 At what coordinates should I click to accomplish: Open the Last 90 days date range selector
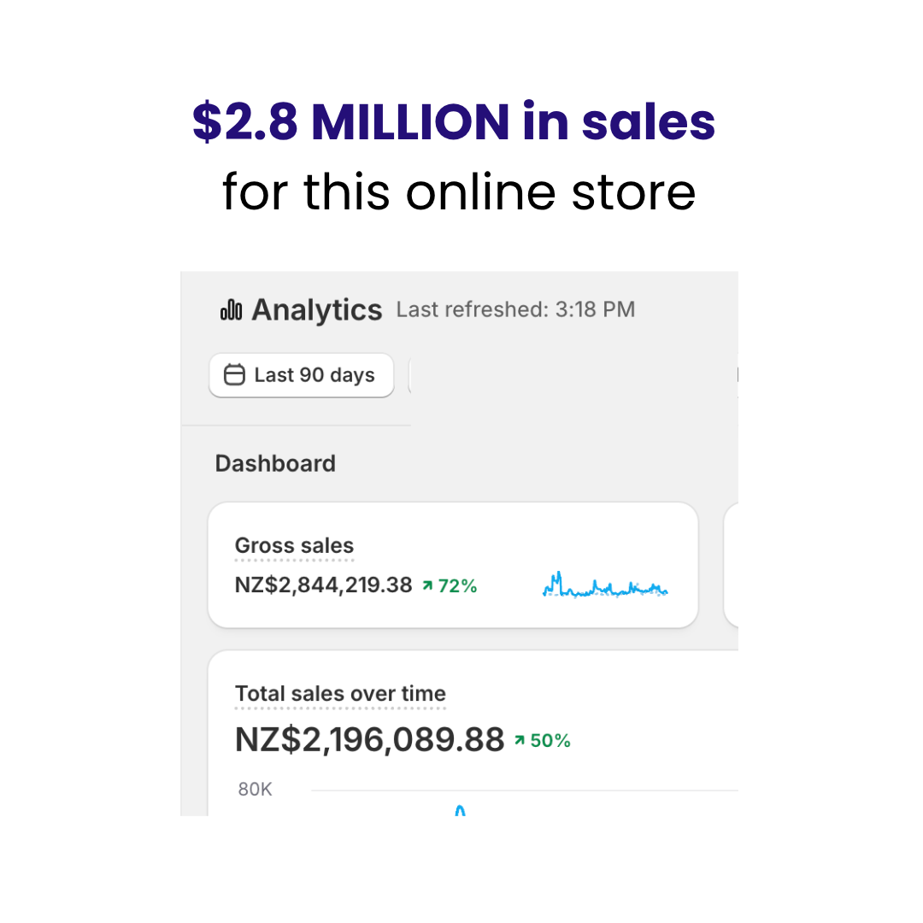coord(301,375)
